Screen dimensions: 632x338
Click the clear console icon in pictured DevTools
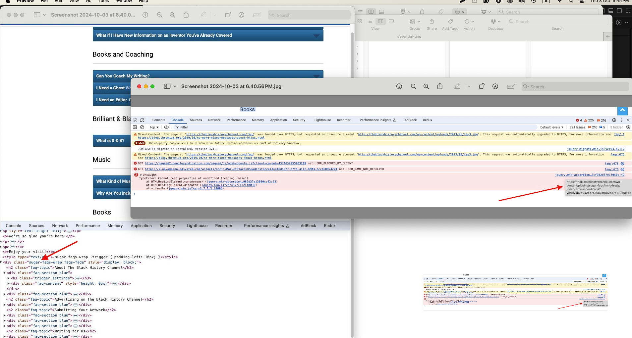pyautogui.click(x=142, y=127)
